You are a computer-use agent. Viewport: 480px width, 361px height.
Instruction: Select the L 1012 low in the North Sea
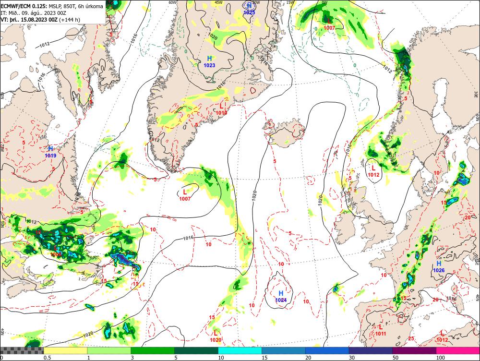(x=373, y=171)
